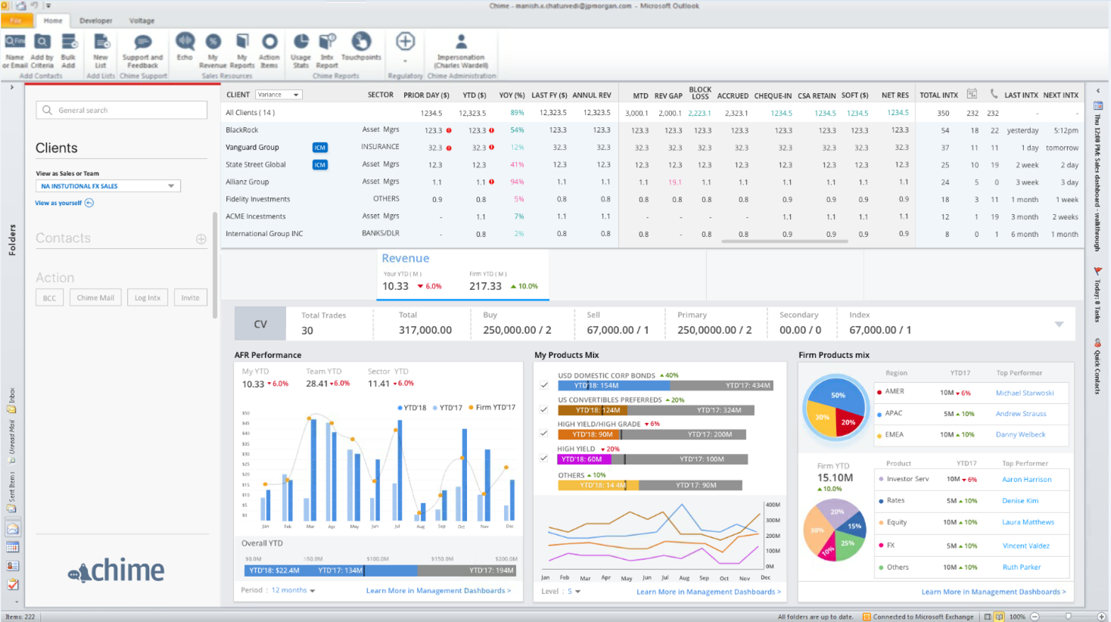Open Contacts view in navigation pane
The height and width of the screenshot is (622, 1111).
click(x=13, y=565)
